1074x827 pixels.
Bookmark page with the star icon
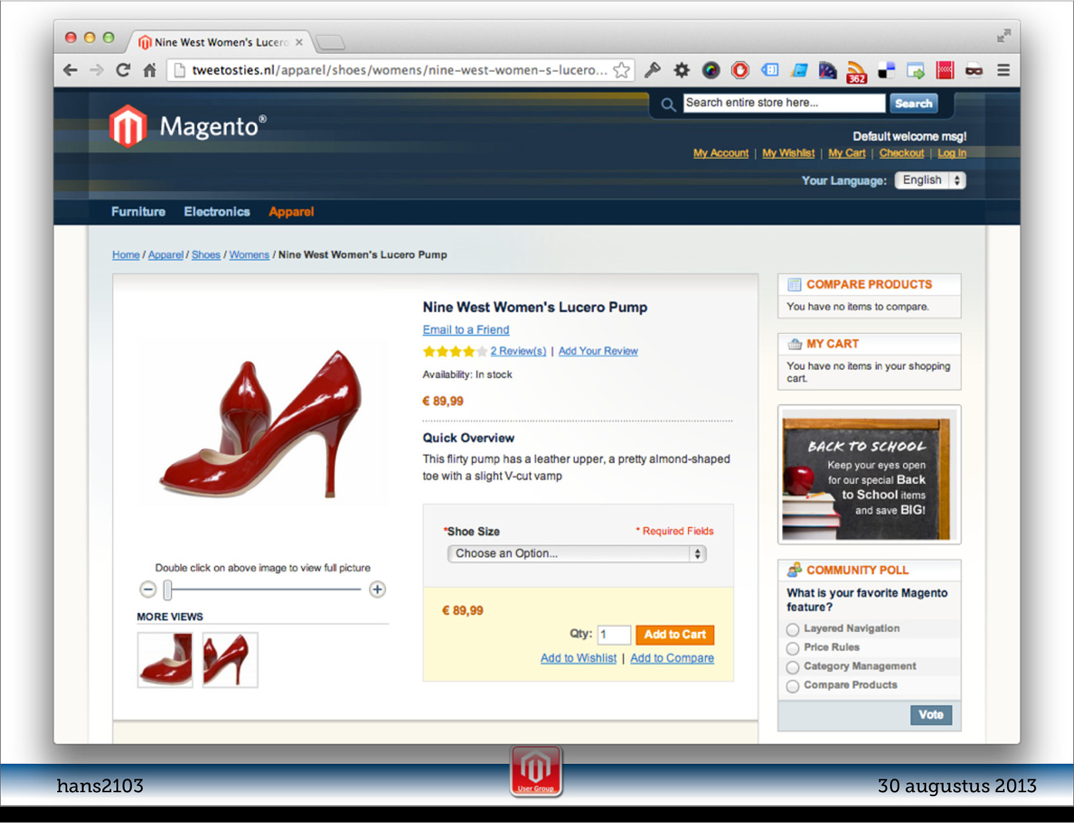point(622,70)
